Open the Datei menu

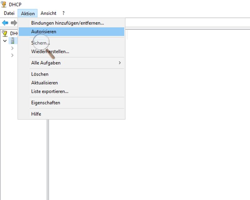[9, 13]
